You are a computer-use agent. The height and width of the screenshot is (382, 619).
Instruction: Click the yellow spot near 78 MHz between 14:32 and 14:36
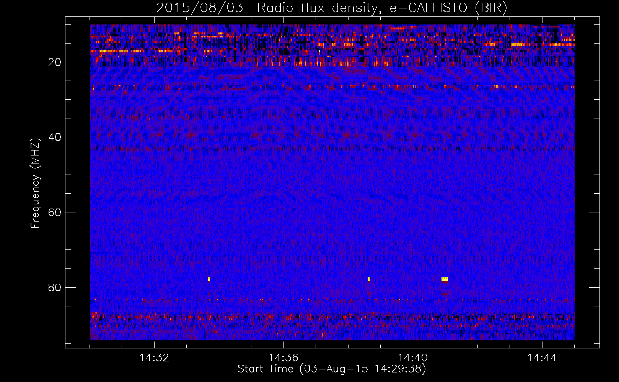click(x=209, y=279)
